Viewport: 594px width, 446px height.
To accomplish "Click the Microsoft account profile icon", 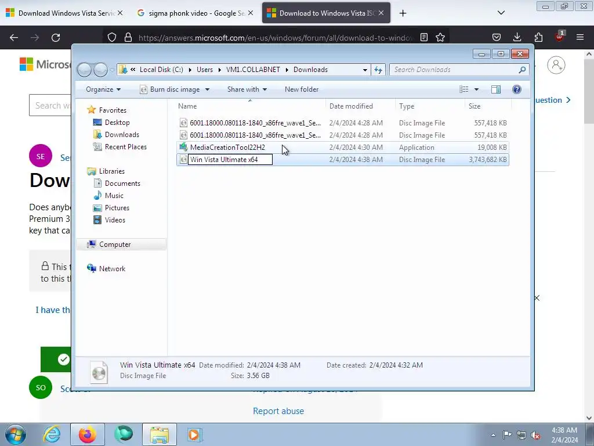I will (x=556, y=65).
